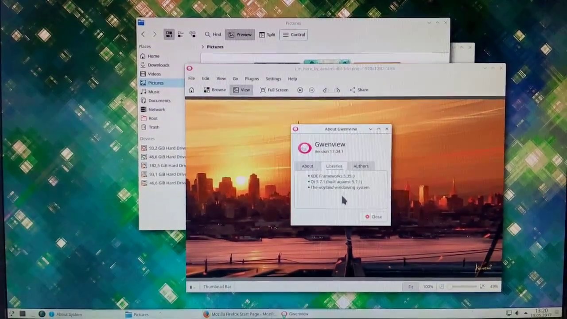Click zoom-in icon right of zoom slider
Image resolution: width=567 pixels, height=319 pixels.
(482, 287)
